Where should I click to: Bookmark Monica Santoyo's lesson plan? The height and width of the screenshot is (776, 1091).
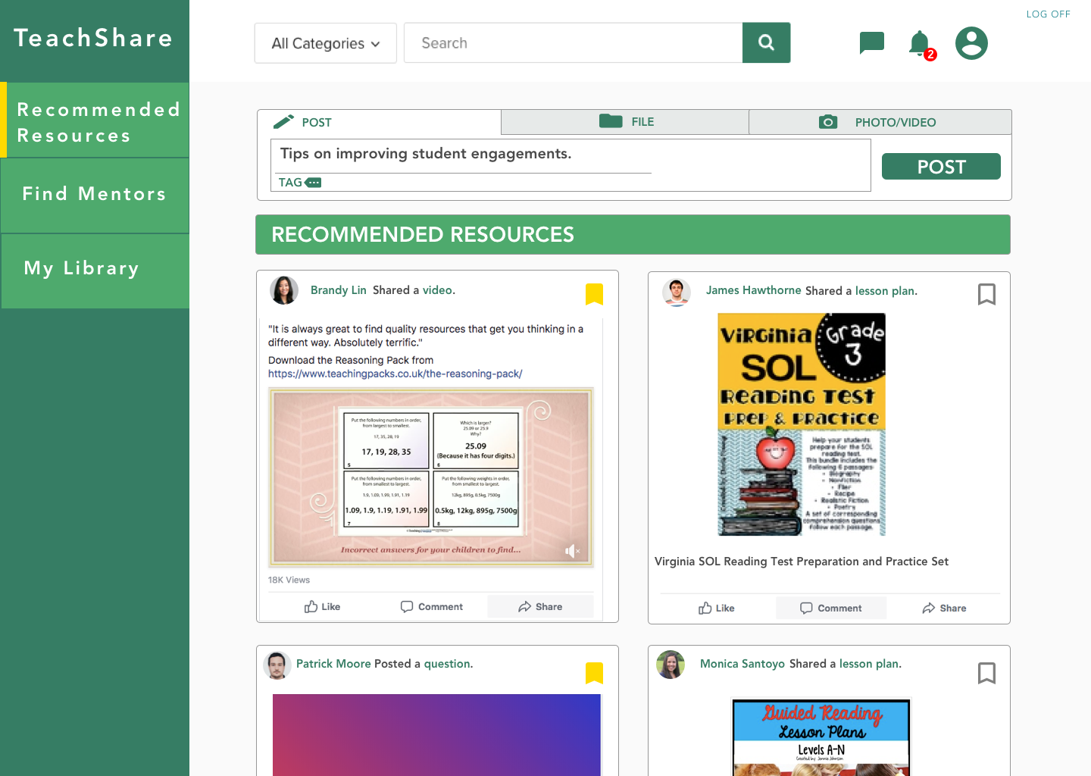click(x=986, y=673)
